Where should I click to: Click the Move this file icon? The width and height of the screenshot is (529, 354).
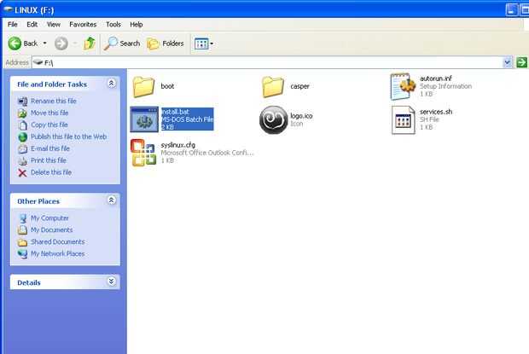(x=22, y=113)
